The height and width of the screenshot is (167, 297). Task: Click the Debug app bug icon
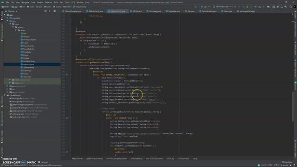[247, 6]
